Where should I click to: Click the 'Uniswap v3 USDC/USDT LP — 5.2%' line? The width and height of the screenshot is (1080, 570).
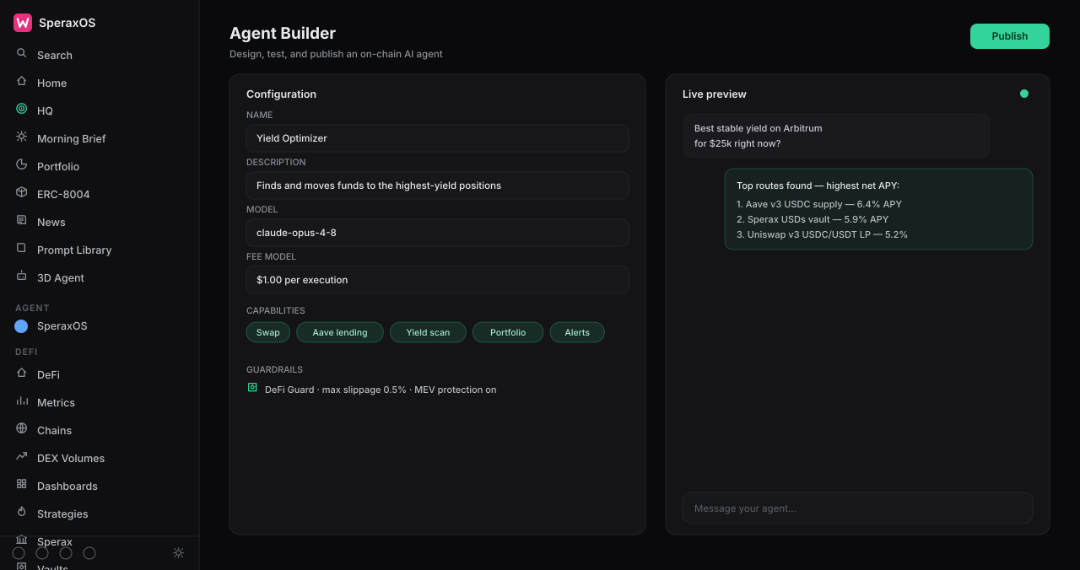822,234
